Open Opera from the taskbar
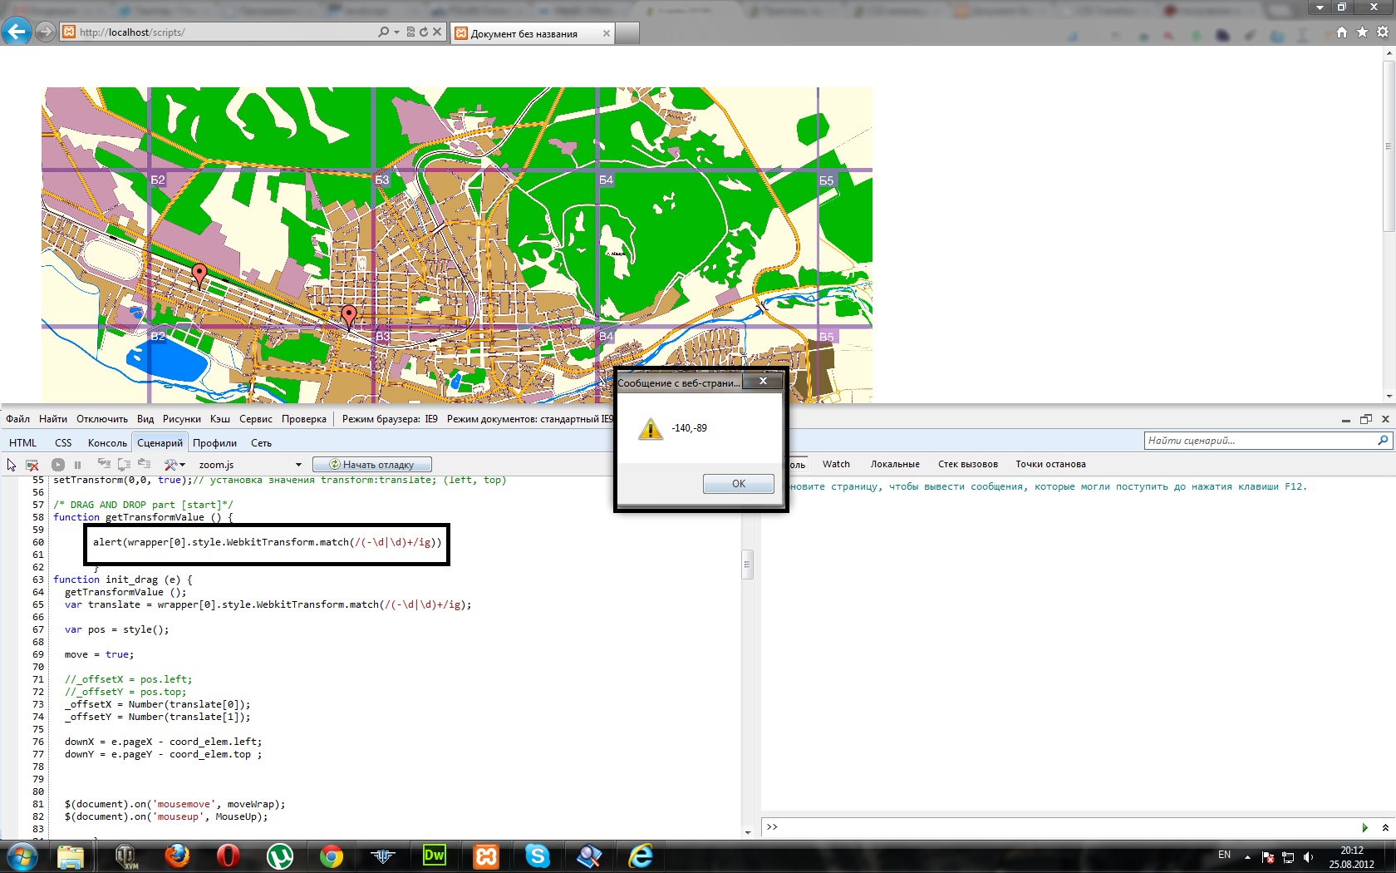 (228, 856)
